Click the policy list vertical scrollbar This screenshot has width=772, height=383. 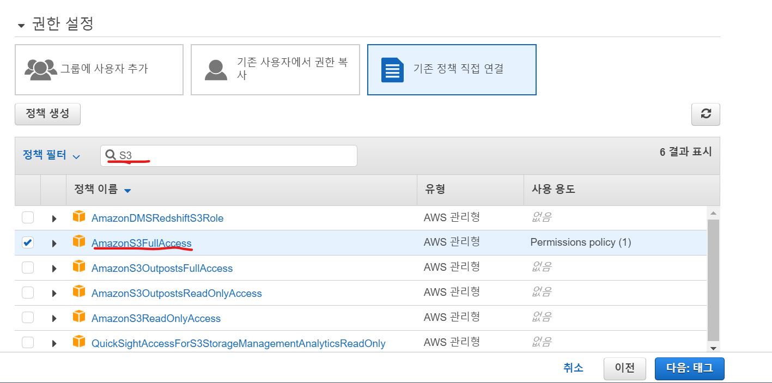click(713, 279)
